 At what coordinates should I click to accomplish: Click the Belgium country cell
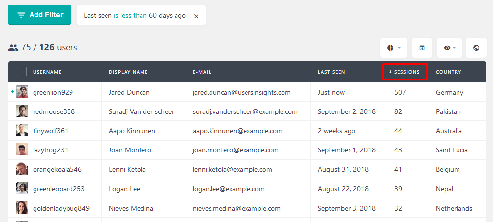[448, 170]
